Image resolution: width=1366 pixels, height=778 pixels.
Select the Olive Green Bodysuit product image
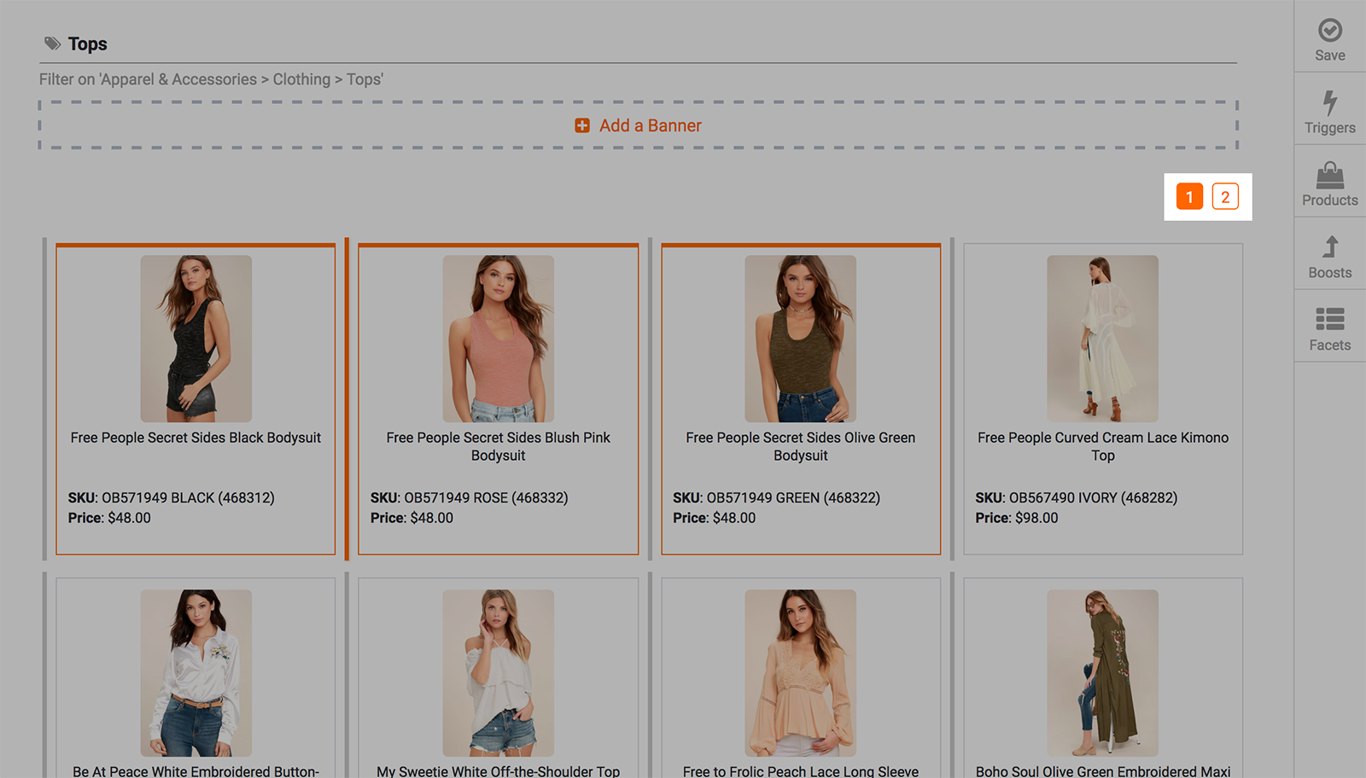click(x=801, y=339)
